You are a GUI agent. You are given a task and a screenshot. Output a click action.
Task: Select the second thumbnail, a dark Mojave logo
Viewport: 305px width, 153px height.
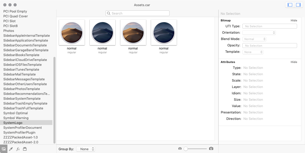103,32
